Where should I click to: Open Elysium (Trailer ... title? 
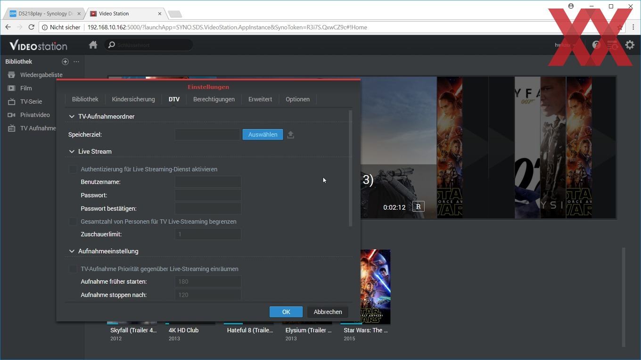click(x=308, y=330)
